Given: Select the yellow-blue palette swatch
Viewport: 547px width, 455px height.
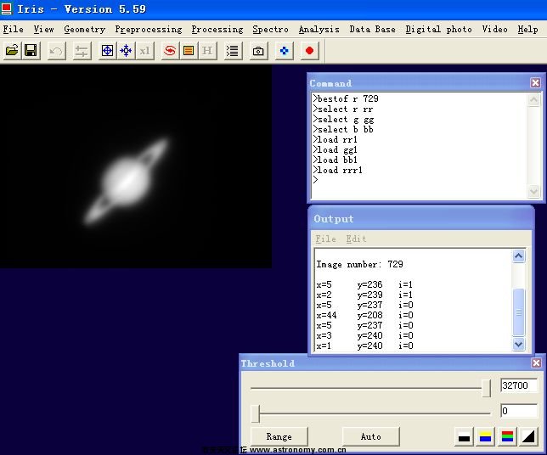Looking at the screenshot, I should point(486,436).
